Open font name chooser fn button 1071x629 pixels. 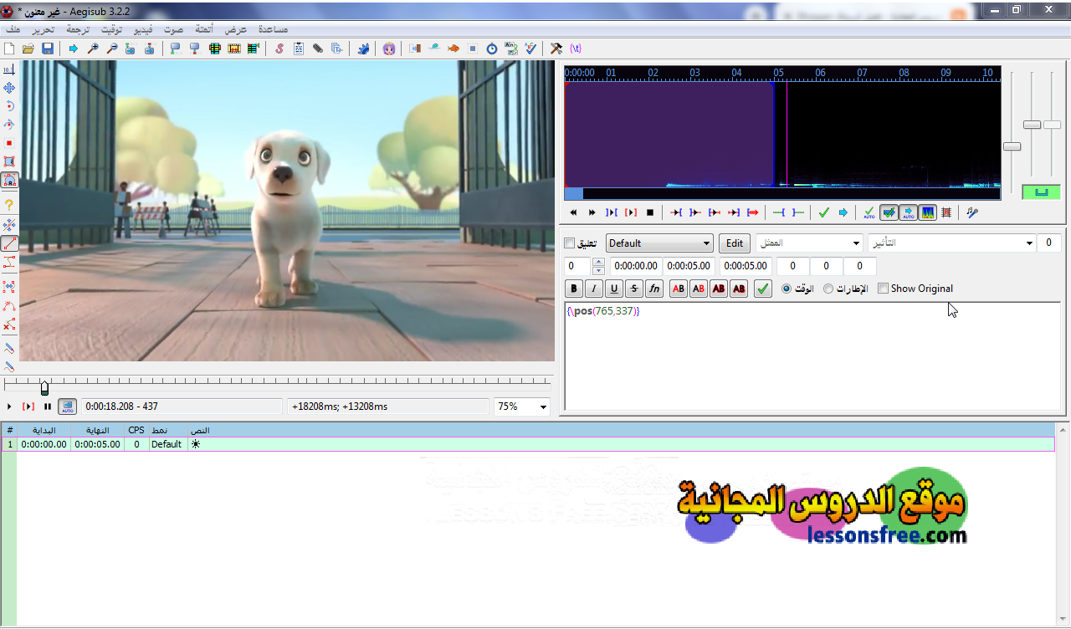(x=654, y=289)
